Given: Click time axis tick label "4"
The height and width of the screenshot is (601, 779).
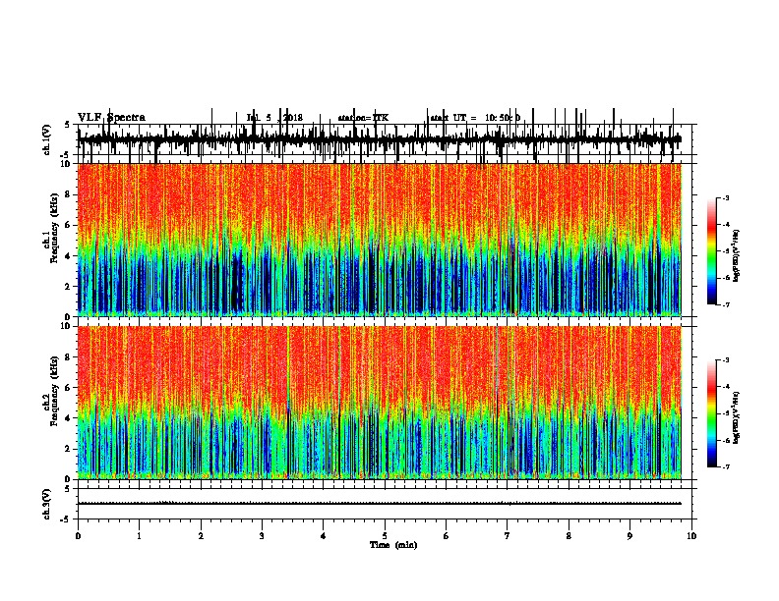Looking at the screenshot, I should 324,536.
